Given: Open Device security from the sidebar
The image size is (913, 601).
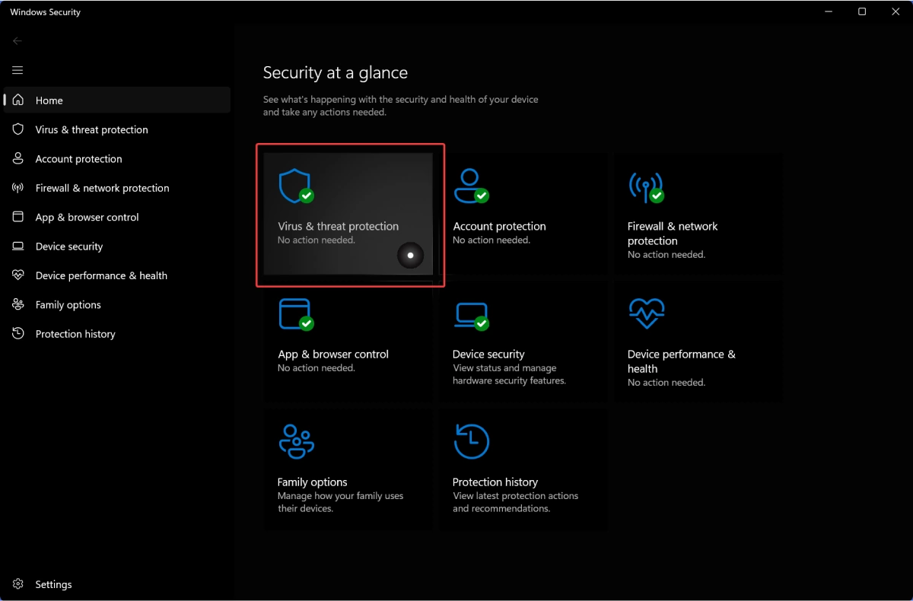Looking at the screenshot, I should pos(117,246).
